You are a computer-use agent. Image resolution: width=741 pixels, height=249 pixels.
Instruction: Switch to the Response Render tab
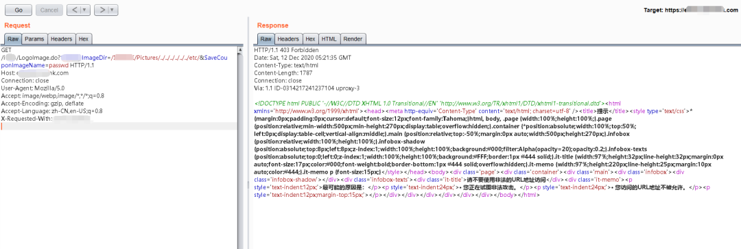click(353, 39)
